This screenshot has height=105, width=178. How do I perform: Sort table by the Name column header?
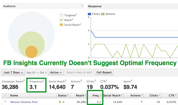click(14, 95)
